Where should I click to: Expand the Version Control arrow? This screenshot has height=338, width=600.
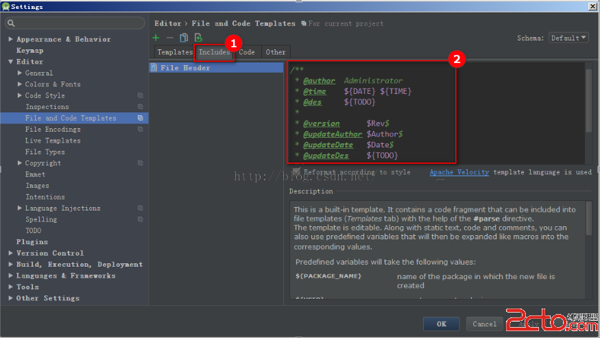pos(11,253)
